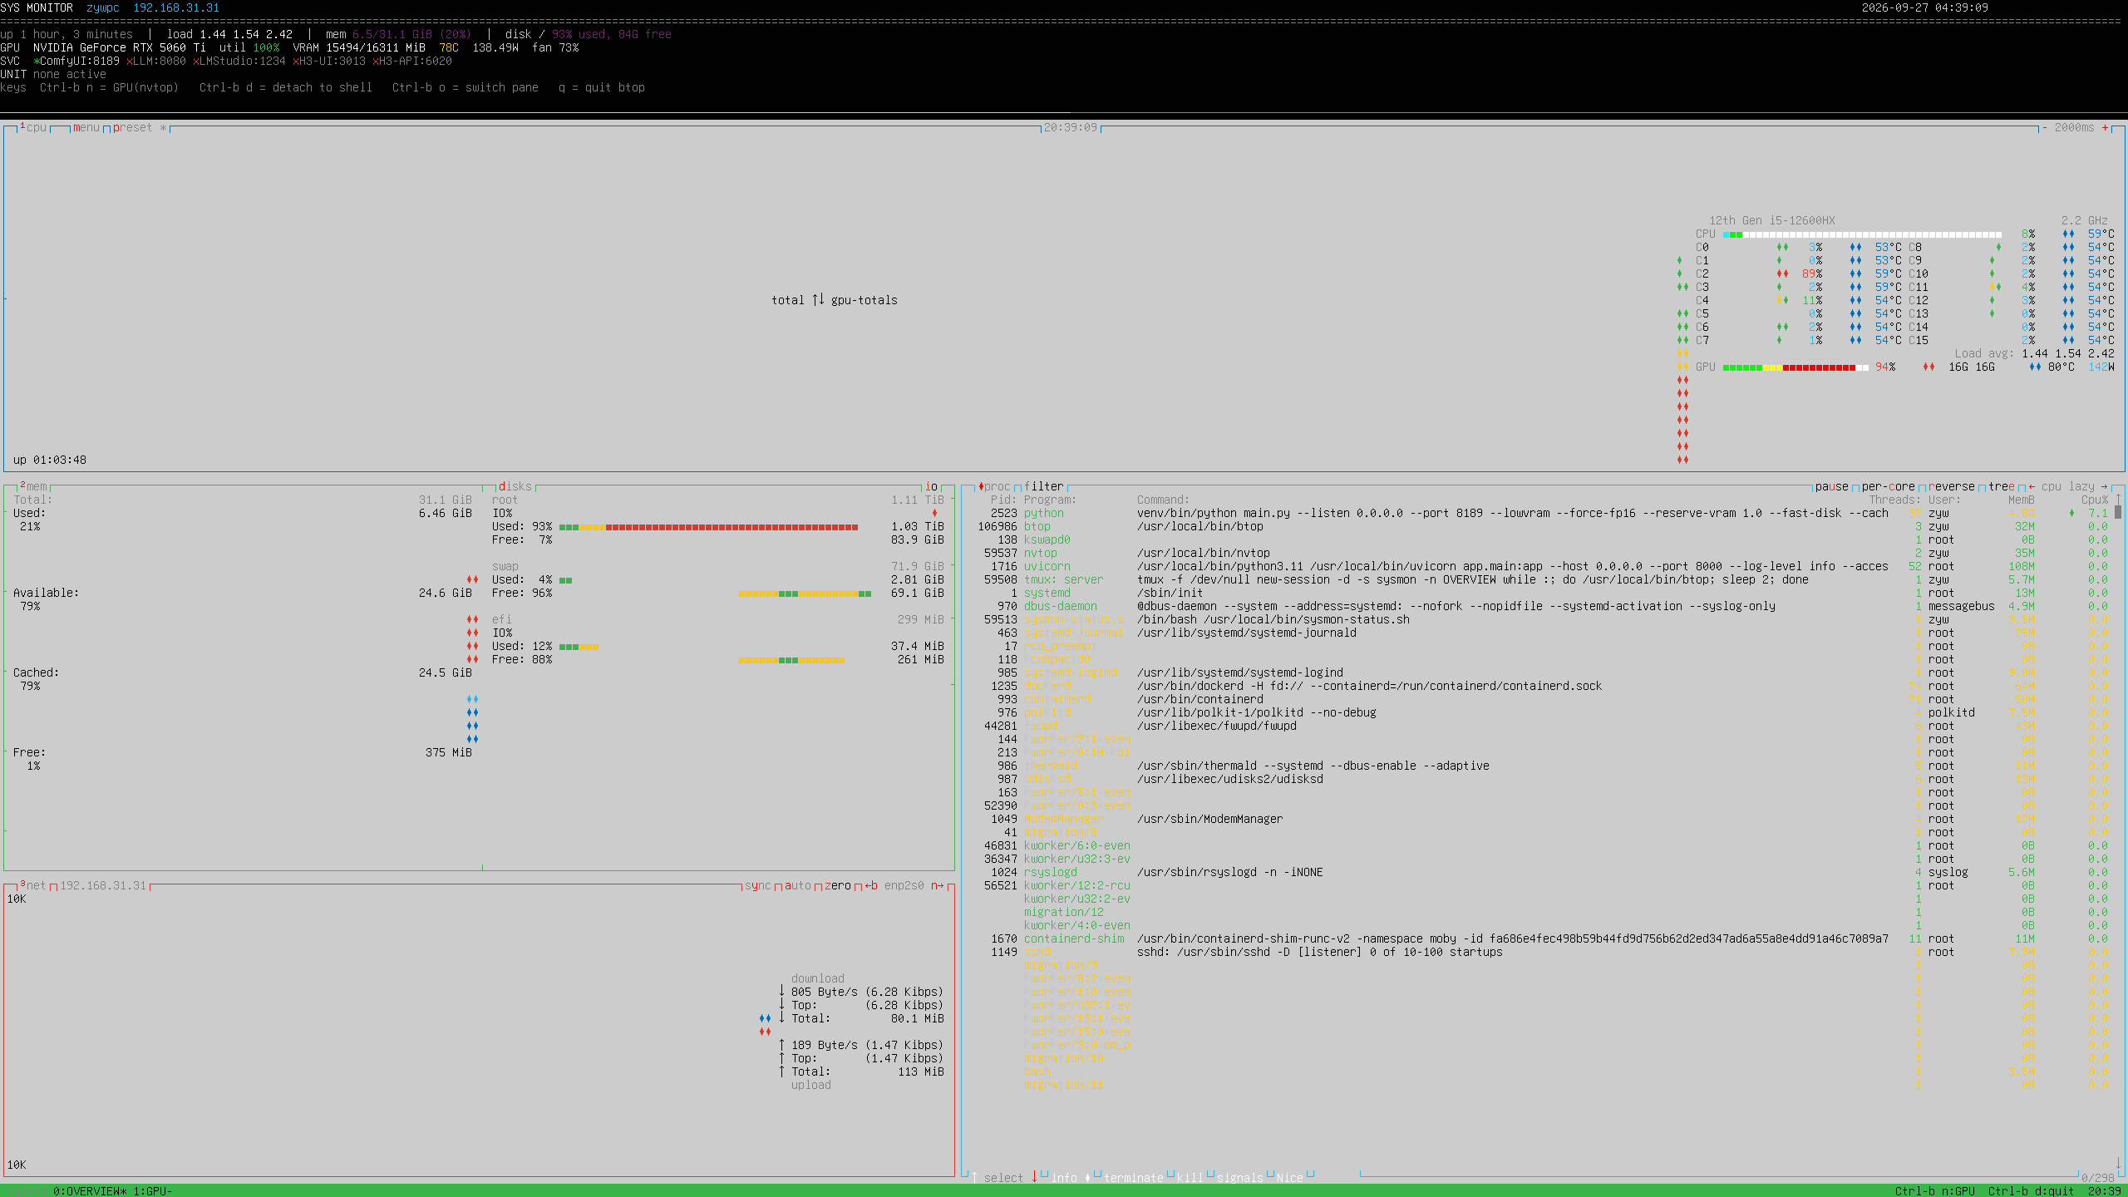
Task: Toggle pause in the process list
Action: pos(1832,486)
